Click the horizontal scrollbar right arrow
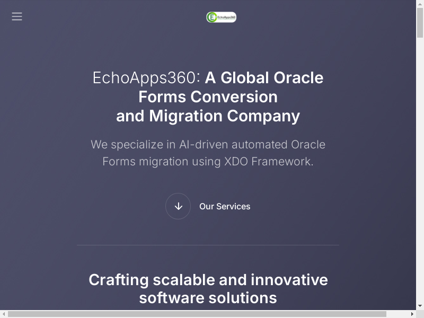The width and height of the screenshot is (424, 318). coord(412,314)
